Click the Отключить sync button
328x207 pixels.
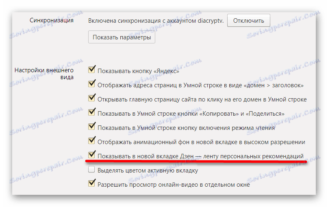click(x=248, y=20)
